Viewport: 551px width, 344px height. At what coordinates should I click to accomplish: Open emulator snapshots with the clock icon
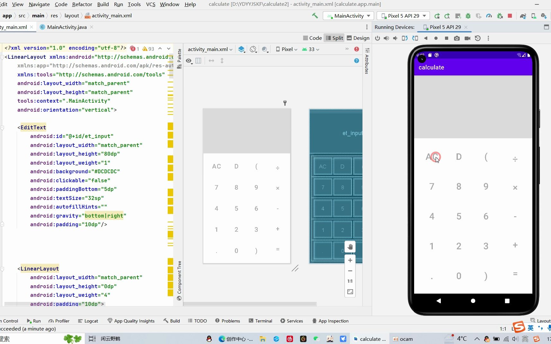pyautogui.click(x=478, y=38)
